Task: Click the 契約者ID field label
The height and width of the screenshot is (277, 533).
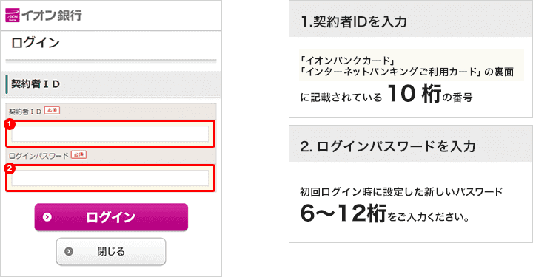Action: (25, 112)
